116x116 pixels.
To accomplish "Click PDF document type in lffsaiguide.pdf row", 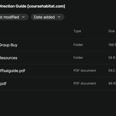I will [85, 70].
